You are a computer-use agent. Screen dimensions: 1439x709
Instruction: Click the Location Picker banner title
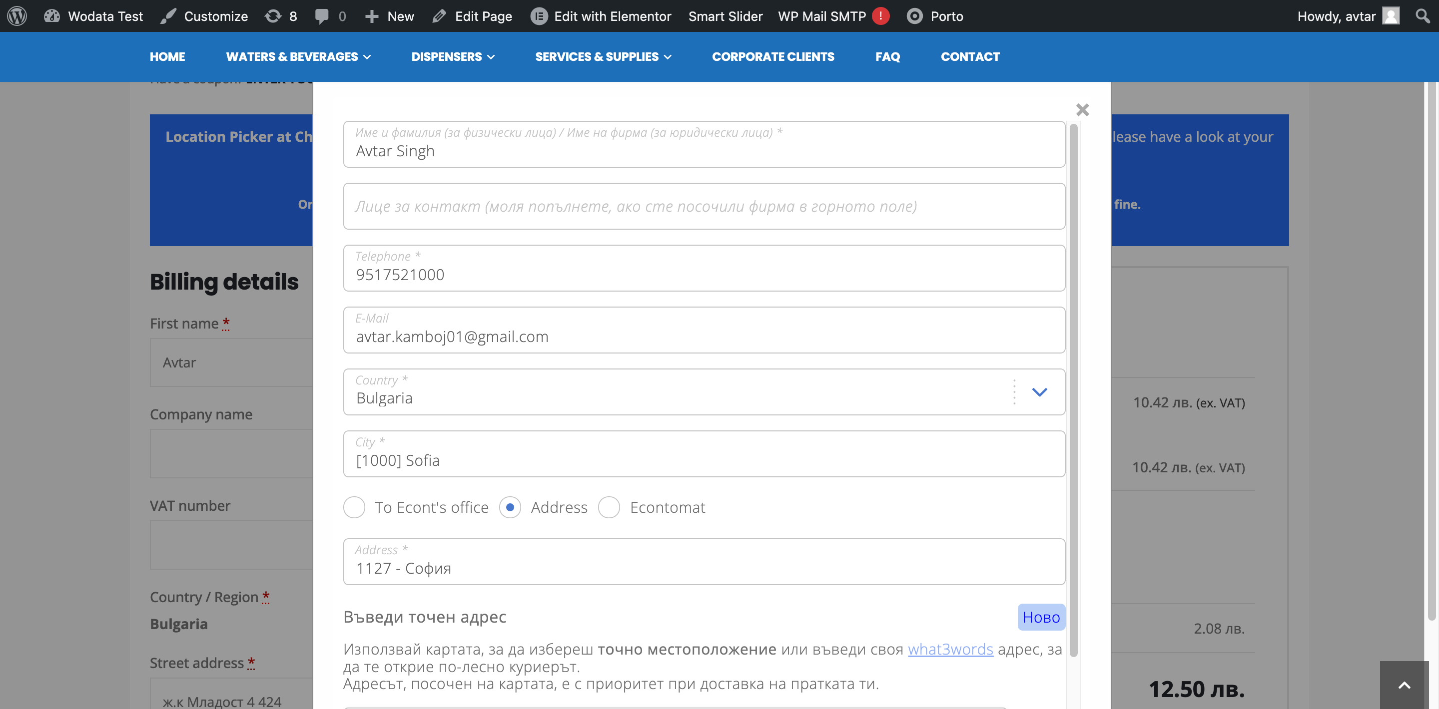[238, 137]
